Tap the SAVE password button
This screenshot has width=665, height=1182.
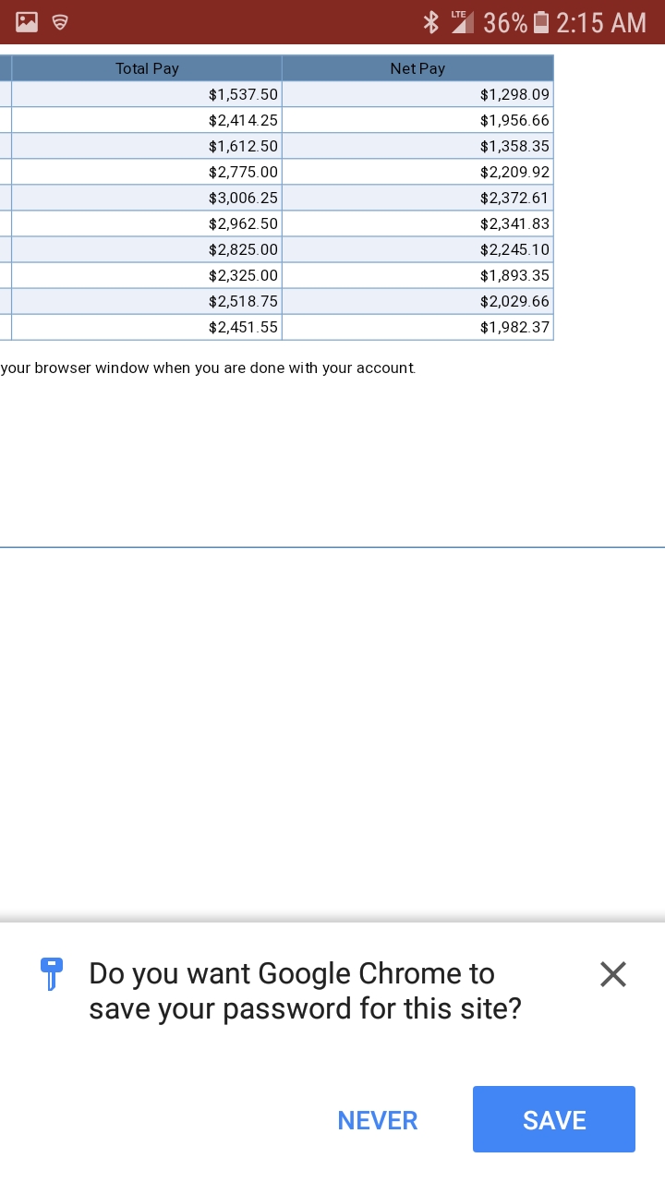[x=554, y=1119]
